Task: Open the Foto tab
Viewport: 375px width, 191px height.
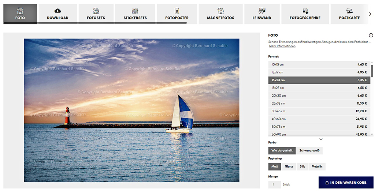Action: 20,14
